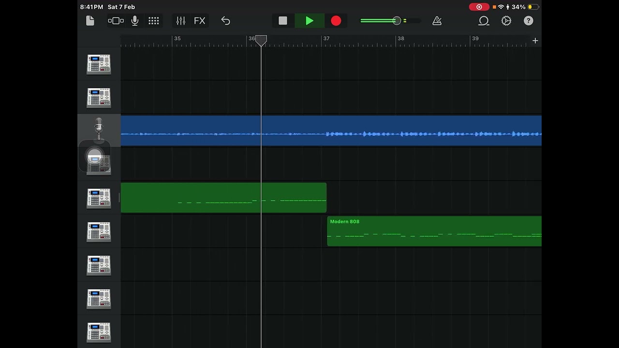Screen dimensions: 619x348
Task: Start recording with red Record button
Action: coord(336,21)
